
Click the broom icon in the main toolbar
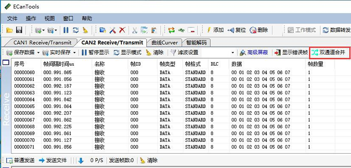point(85,30)
